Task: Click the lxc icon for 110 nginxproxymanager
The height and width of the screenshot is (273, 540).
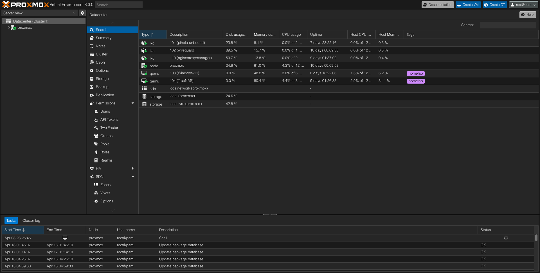Action: 144,58
